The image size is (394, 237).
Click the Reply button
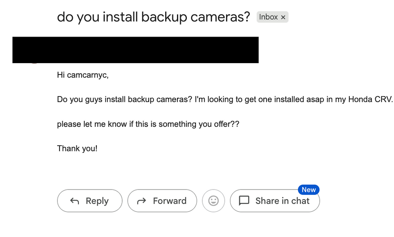(90, 201)
